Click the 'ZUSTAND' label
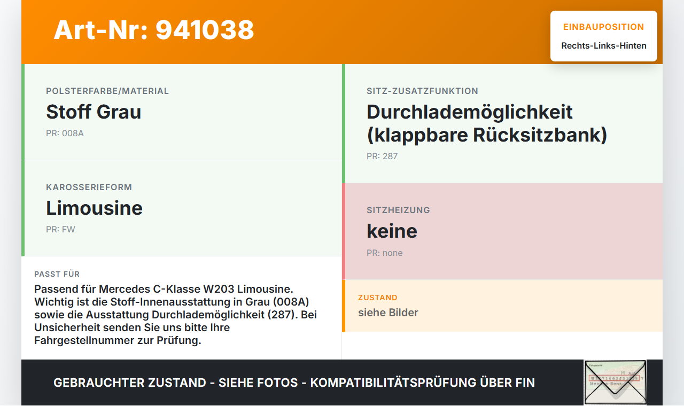This screenshot has height=406, width=684. point(378,298)
